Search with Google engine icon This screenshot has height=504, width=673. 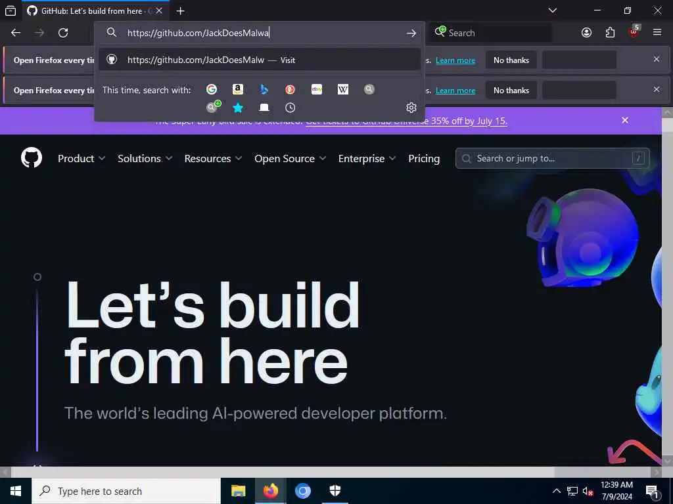point(211,89)
